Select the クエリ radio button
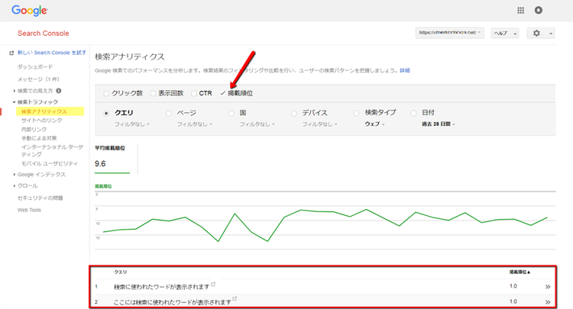Screen dimensions: 573x309 pyautogui.click(x=106, y=114)
